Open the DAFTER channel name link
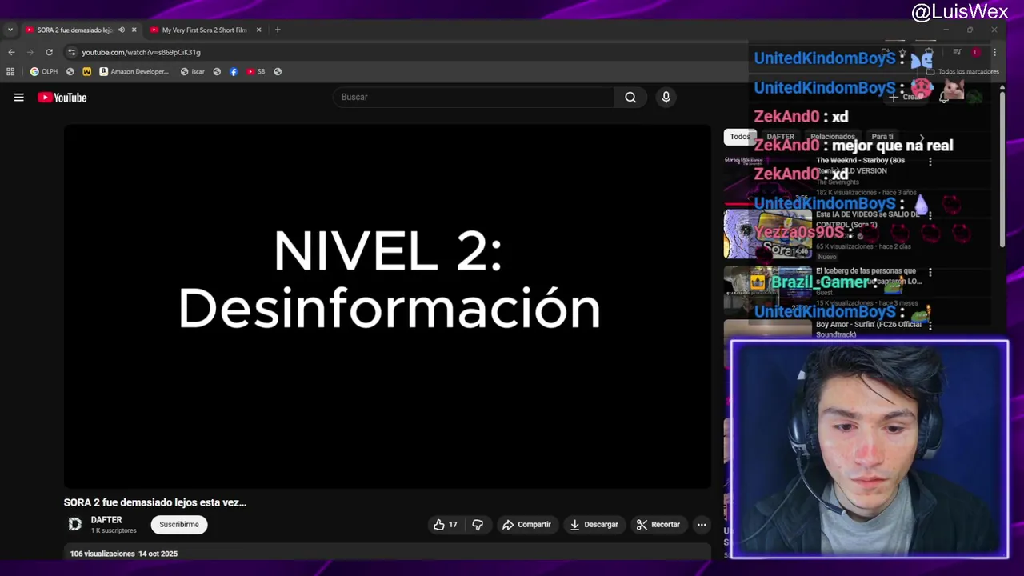This screenshot has height=576, width=1024. [x=106, y=520]
